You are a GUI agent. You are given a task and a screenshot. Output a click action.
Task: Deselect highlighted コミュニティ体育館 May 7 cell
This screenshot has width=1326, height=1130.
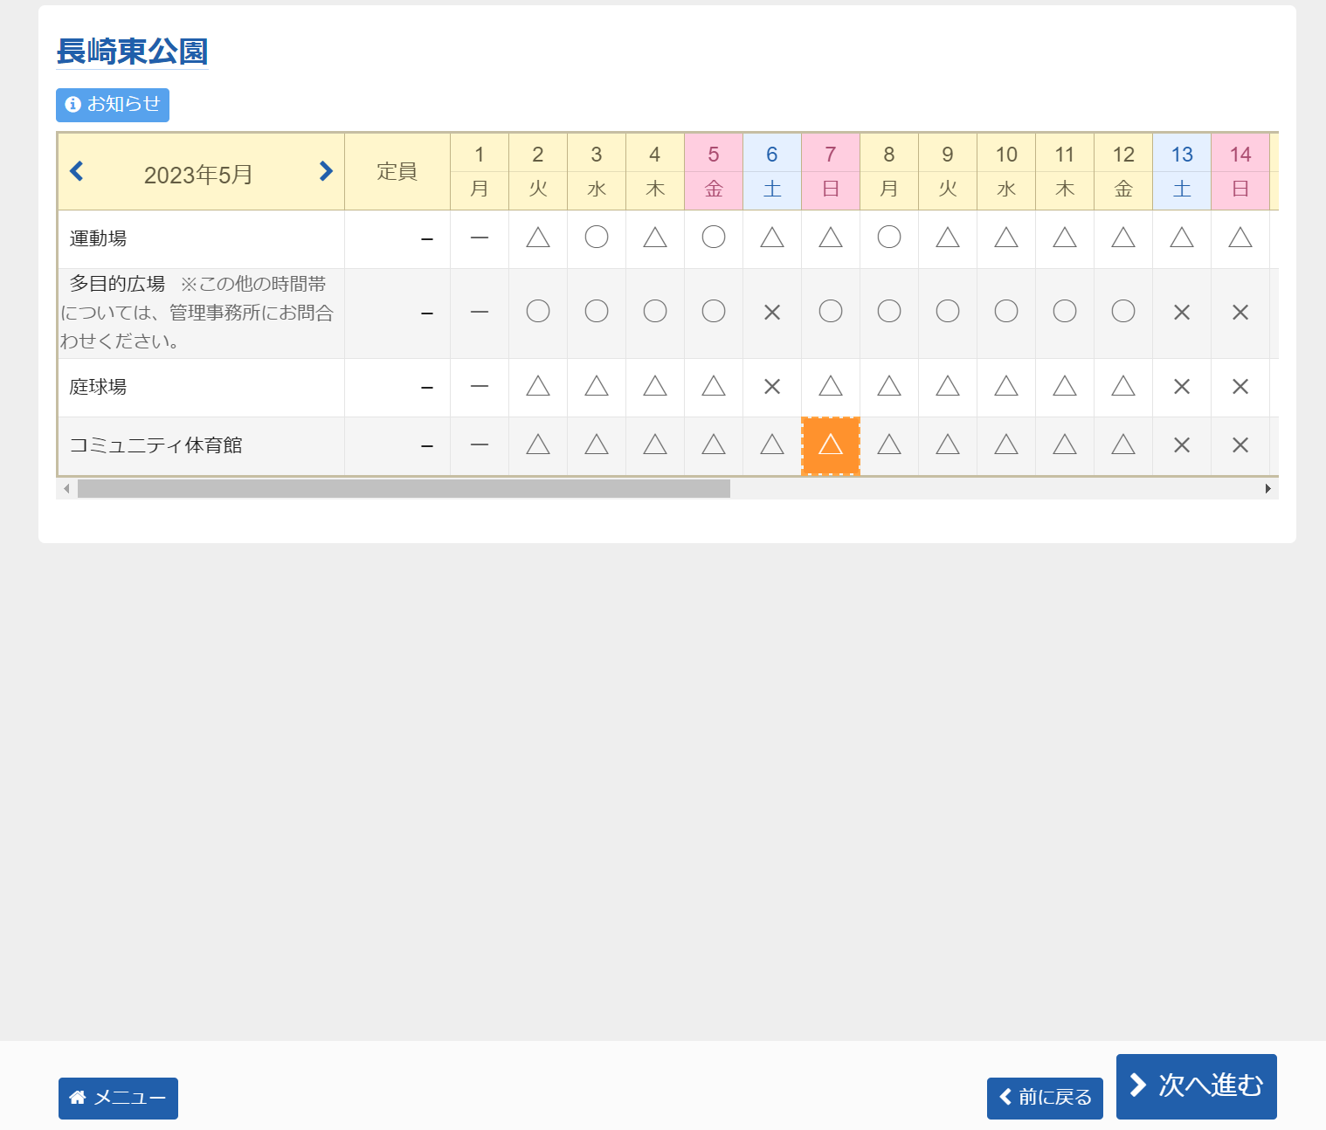pyautogui.click(x=831, y=445)
